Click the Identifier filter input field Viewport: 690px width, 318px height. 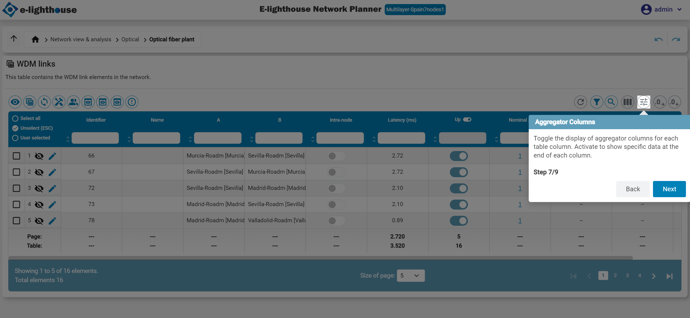point(95,138)
